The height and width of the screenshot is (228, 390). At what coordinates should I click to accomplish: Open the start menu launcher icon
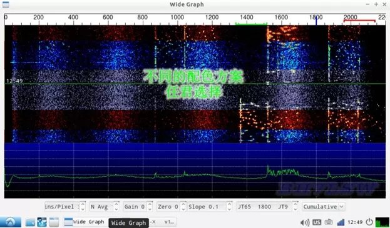point(10,222)
